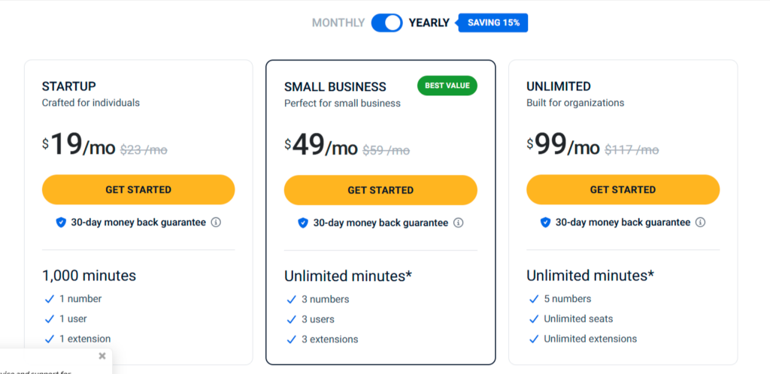
Task: Toggle the Monthly/Yearly billing switch
Action: pyautogui.click(x=387, y=23)
